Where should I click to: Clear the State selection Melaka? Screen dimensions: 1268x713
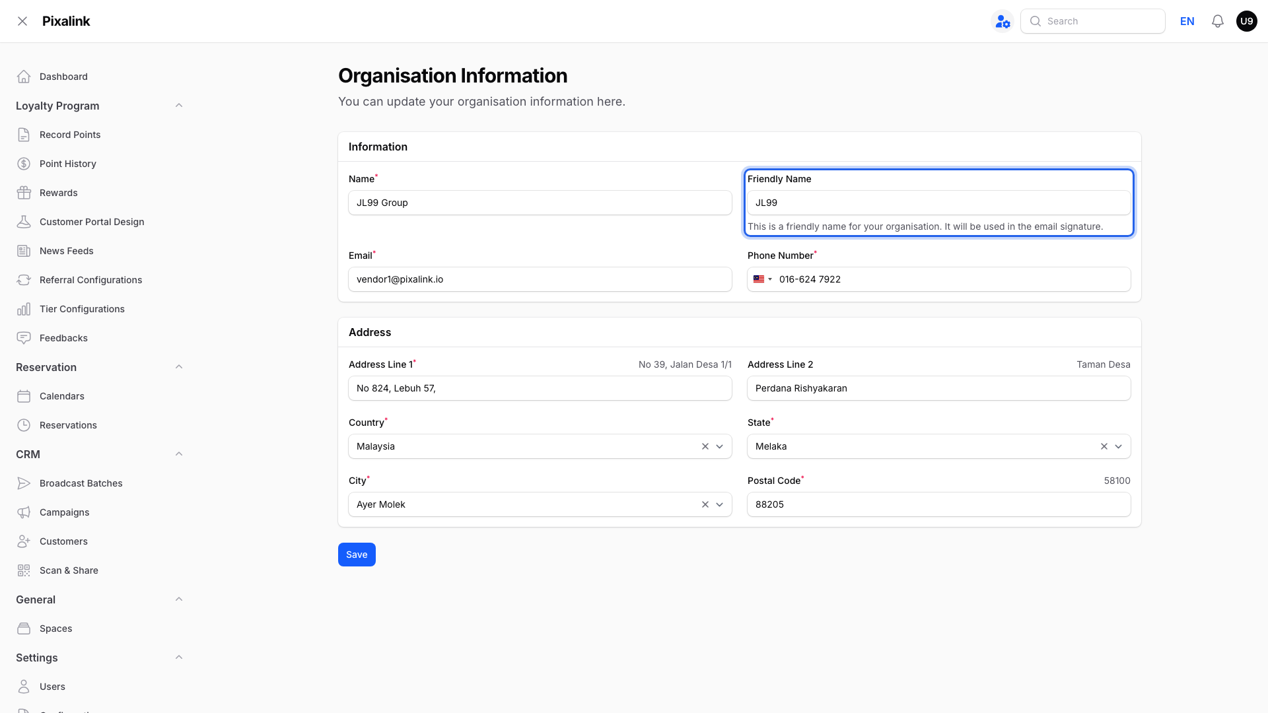(1104, 446)
